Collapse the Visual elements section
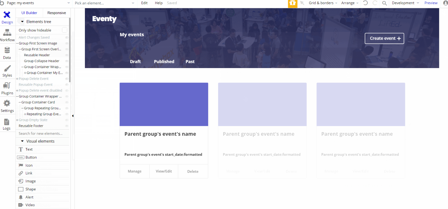 click(x=22, y=141)
